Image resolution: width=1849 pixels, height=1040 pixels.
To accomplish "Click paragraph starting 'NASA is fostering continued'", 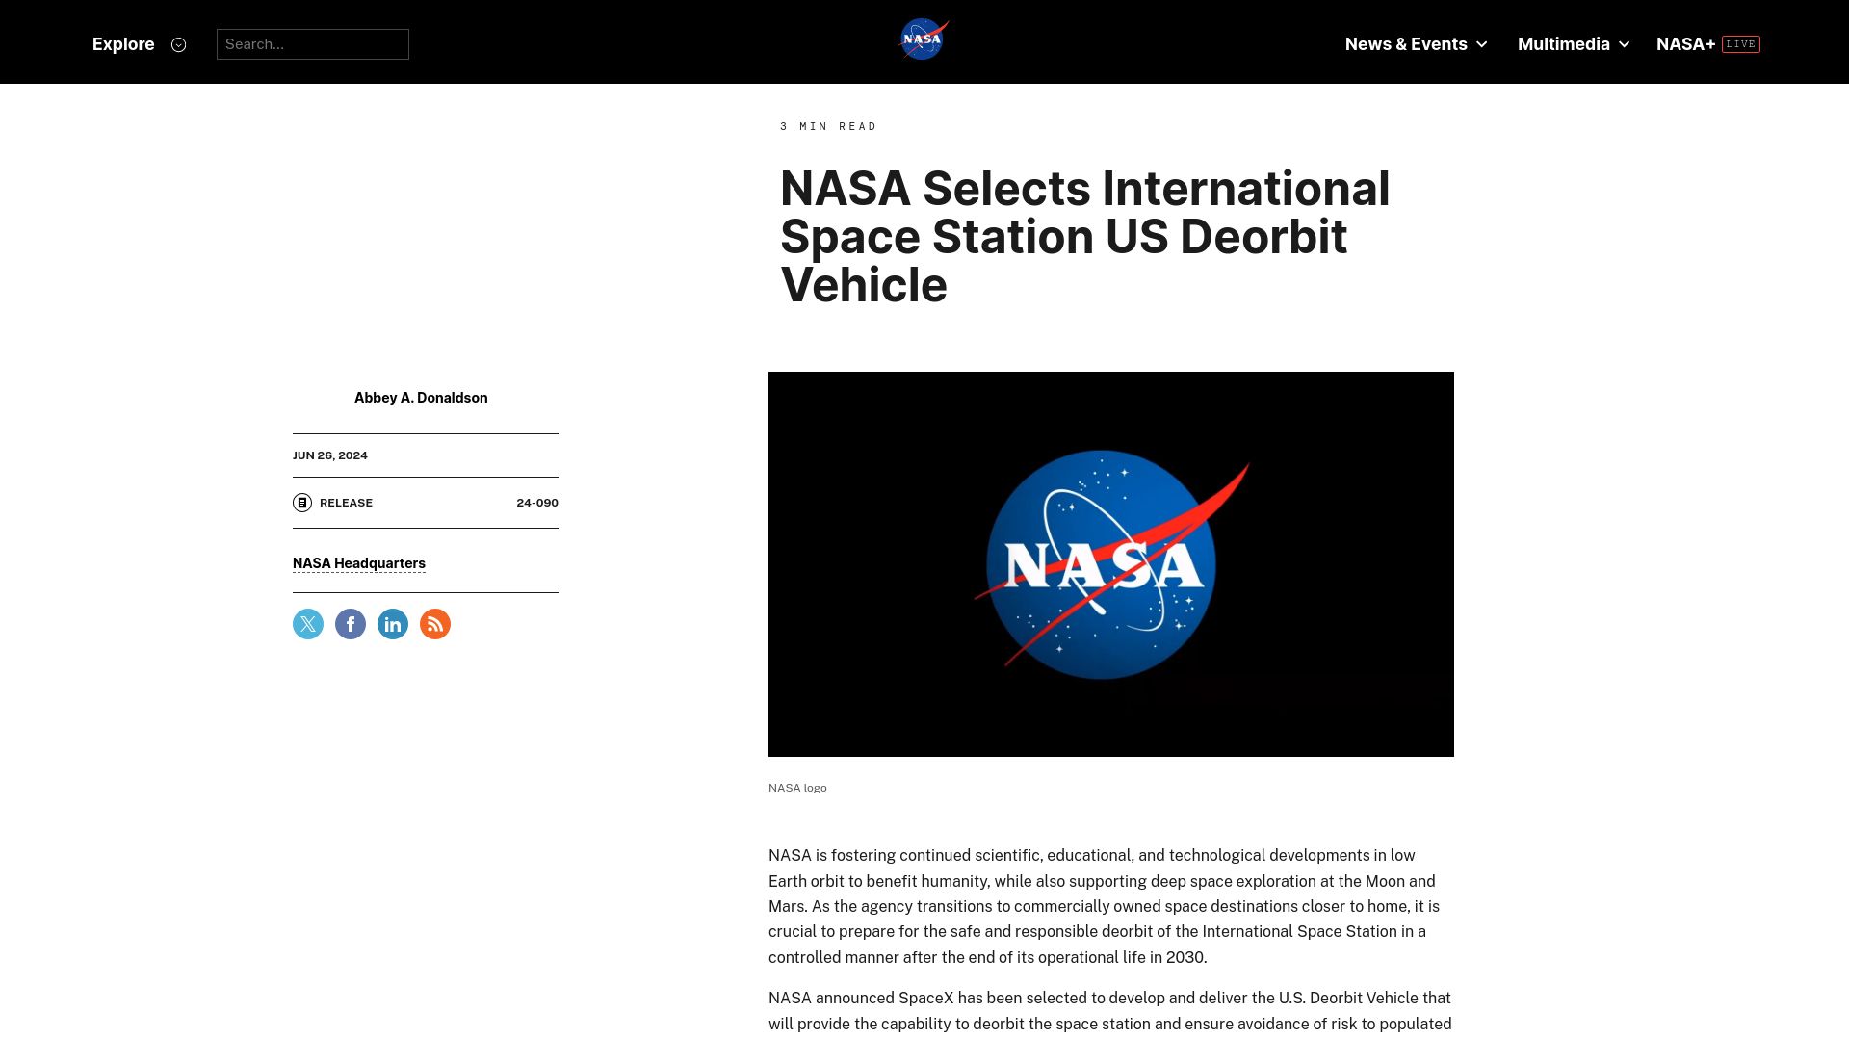I will pos(1106,906).
